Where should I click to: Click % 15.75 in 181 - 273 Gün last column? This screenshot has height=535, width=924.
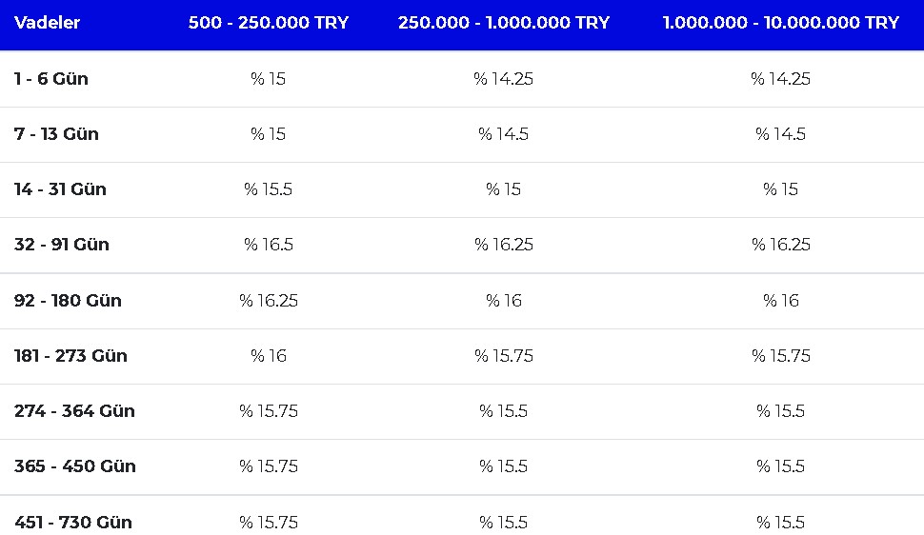tap(781, 356)
